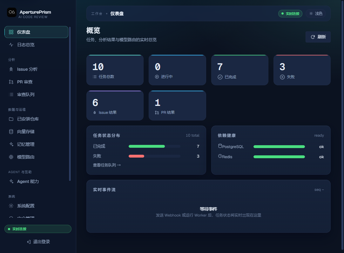Open Issue 分析 page
The image size is (344, 253).
(x=36, y=69)
